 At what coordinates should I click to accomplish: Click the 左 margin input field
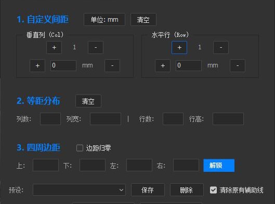coord(139,165)
